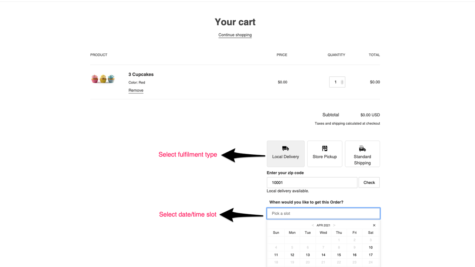Advance calendar to next month
This screenshot has width=475, height=267.
tap(334, 225)
